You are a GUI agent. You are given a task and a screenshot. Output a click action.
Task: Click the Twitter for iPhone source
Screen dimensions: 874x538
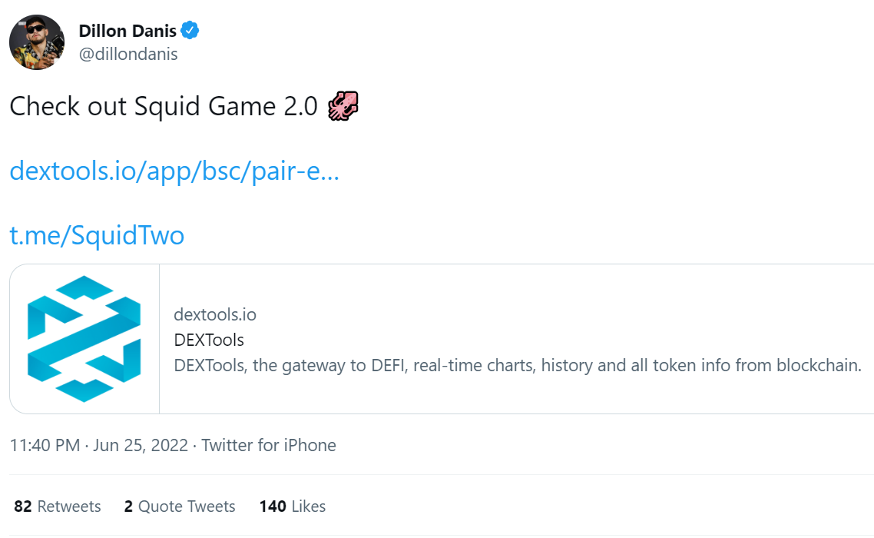coord(269,445)
